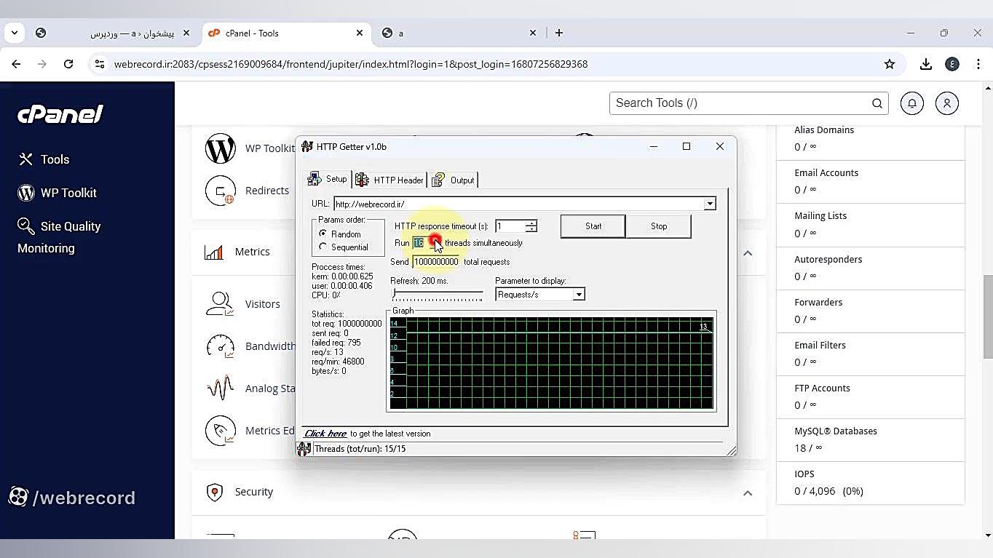This screenshot has height=558, width=993.
Task: Click the cPanel page vertical scrollbar
Action: pyautogui.click(x=988, y=317)
